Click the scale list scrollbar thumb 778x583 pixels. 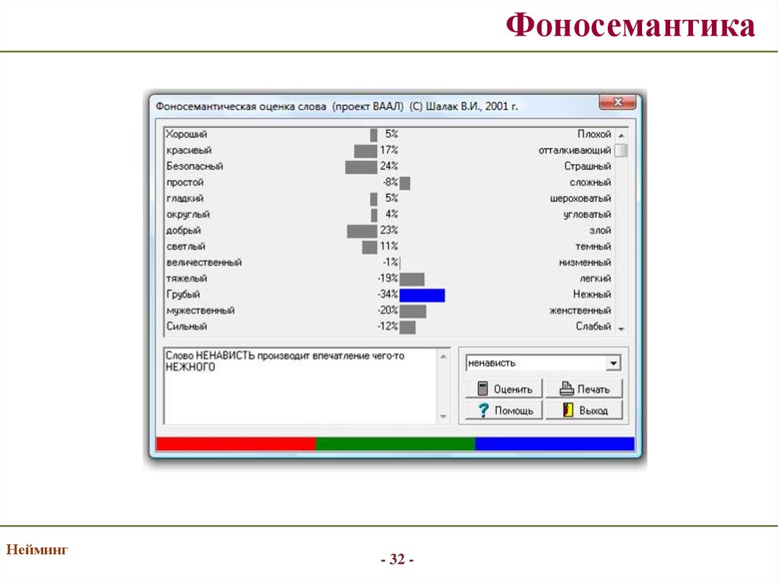(621, 150)
